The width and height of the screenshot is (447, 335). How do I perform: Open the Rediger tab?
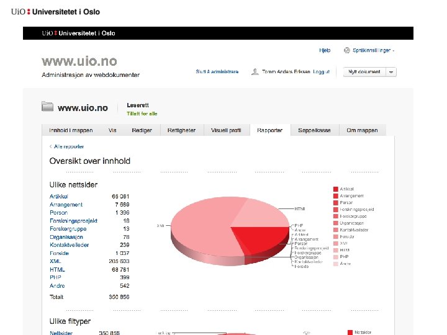coord(142,130)
